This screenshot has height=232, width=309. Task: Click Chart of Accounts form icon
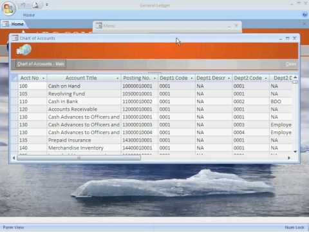pos(15,38)
